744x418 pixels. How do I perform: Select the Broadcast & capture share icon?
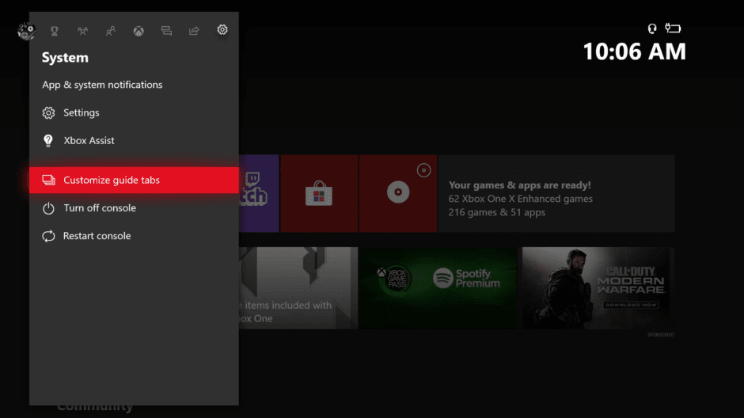point(194,31)
